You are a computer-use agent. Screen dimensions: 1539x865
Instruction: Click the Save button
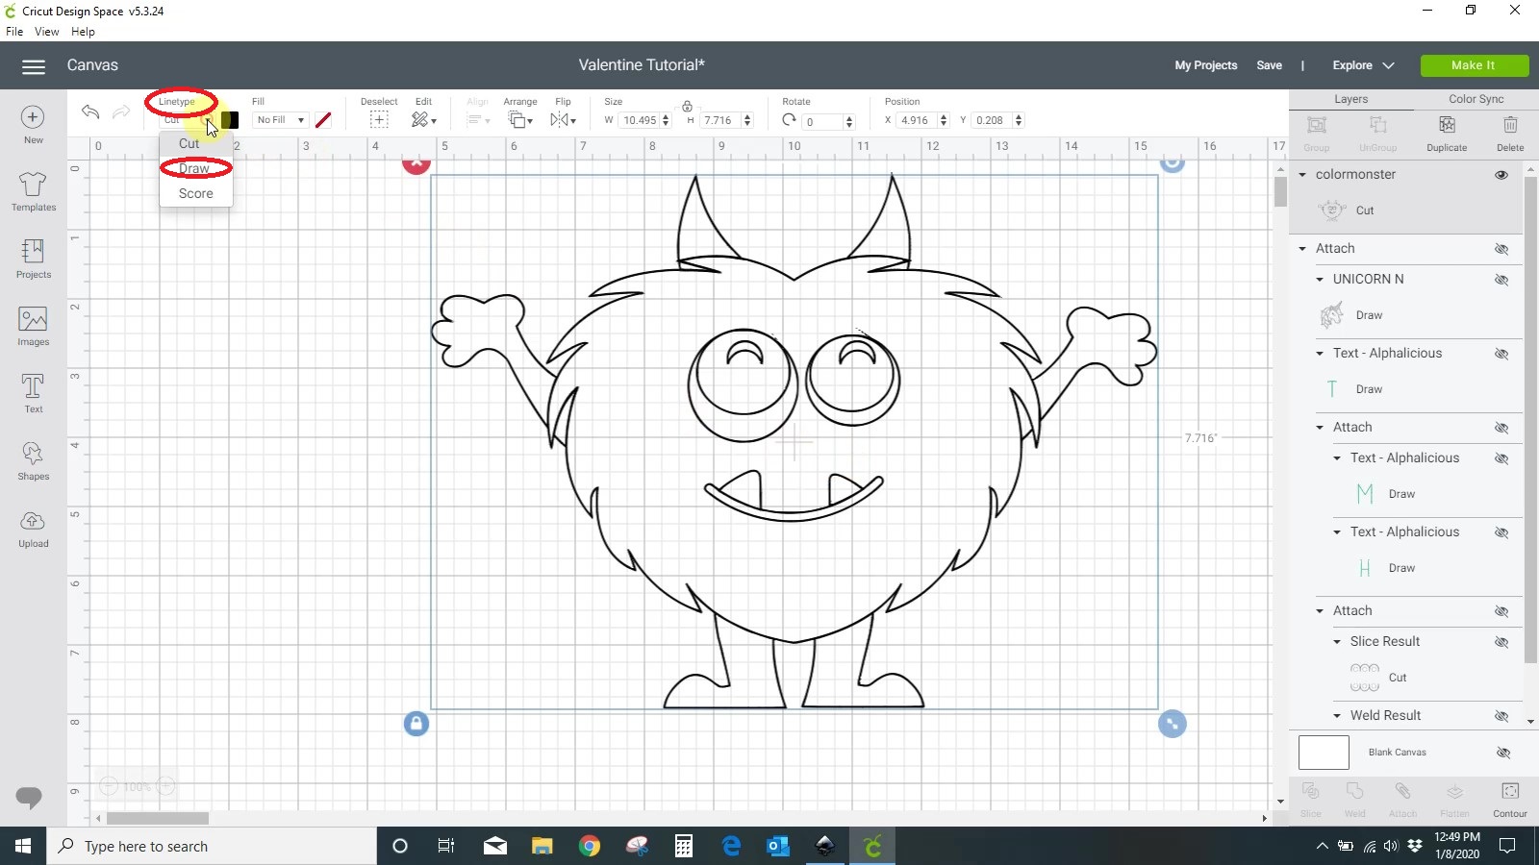(x=1269, y=65)
